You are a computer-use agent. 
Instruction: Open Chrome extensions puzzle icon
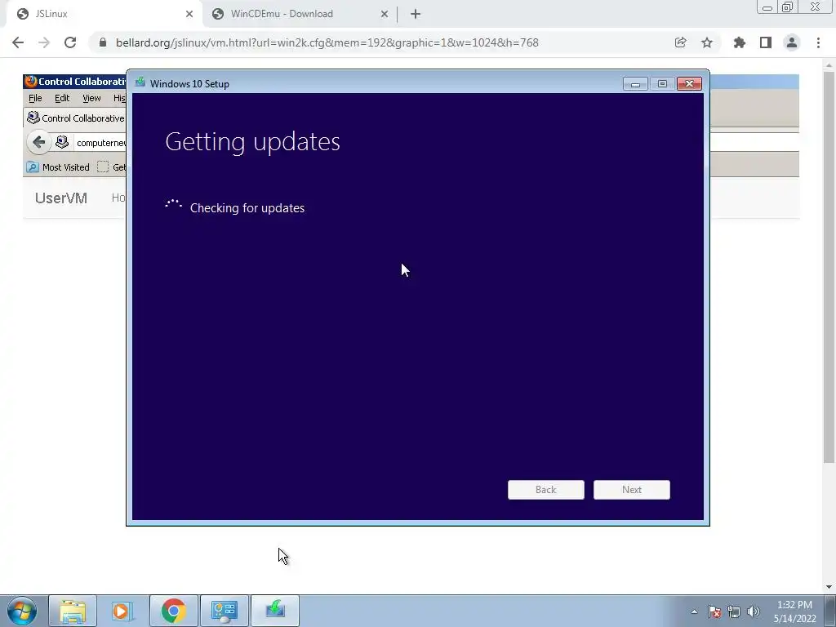[x=740, y=42]
